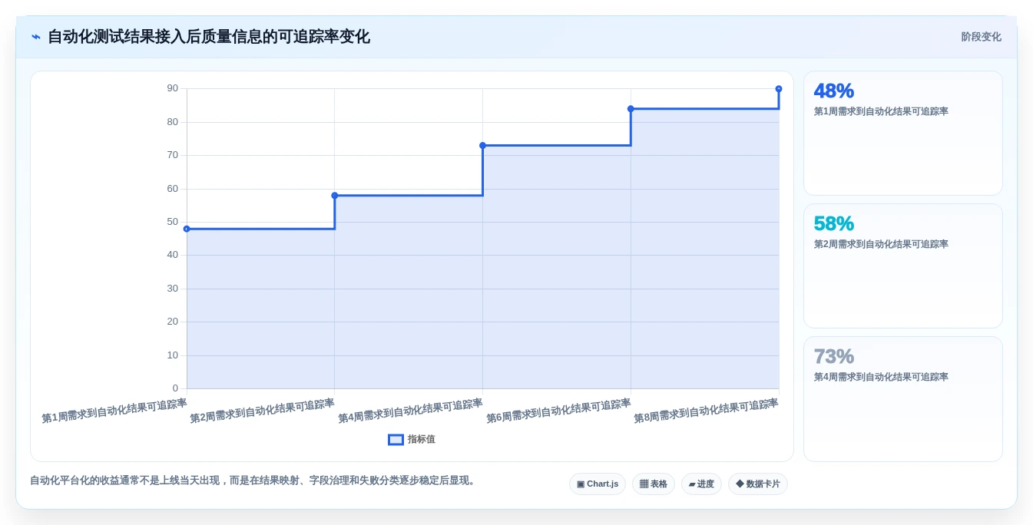Click x-axis label 第2周需求到自动化结果可追踪率
Image resolution: width=1033 pixels, height=525 pixels.
pyautogui.click(x=263, y=411)
